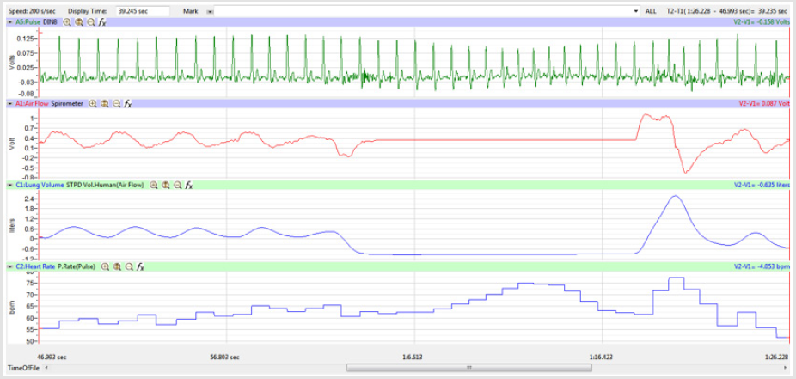Zoom out on the Heart Rate channel
The width and height of the screenshot is (796, 379).
129,266
